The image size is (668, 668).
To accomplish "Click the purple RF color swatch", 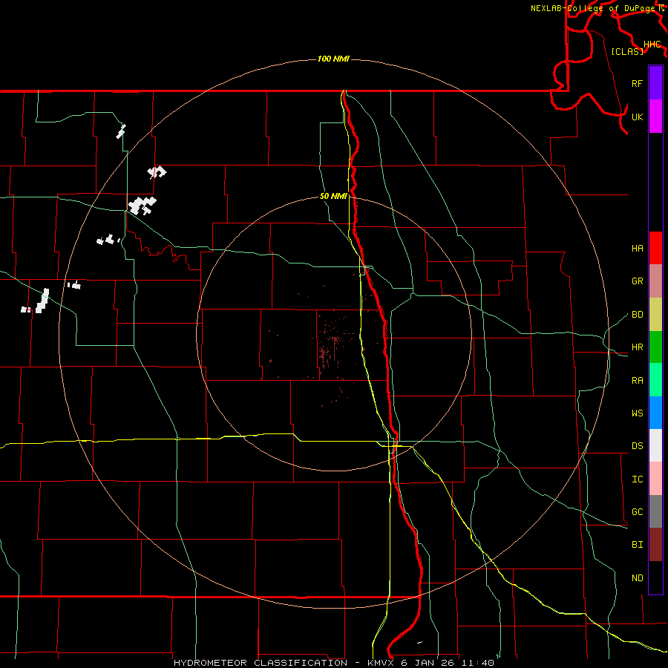I will click(655, 82).
